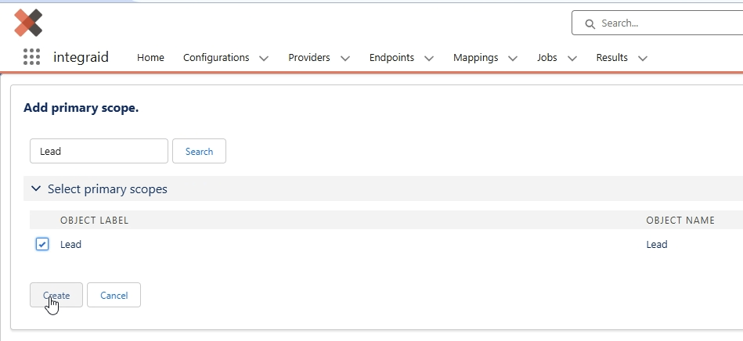Select the Mappings tab
Screen dimensions: 743x341
coord(476,57)
